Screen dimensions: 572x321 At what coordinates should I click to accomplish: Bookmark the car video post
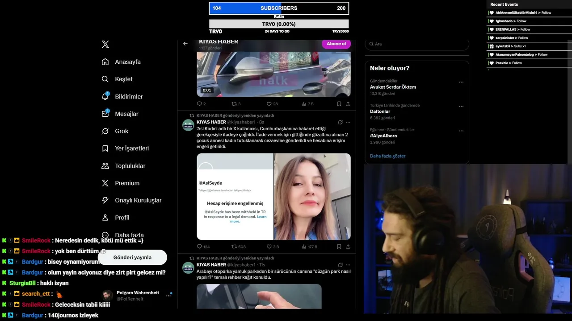[x=339, y=103]
